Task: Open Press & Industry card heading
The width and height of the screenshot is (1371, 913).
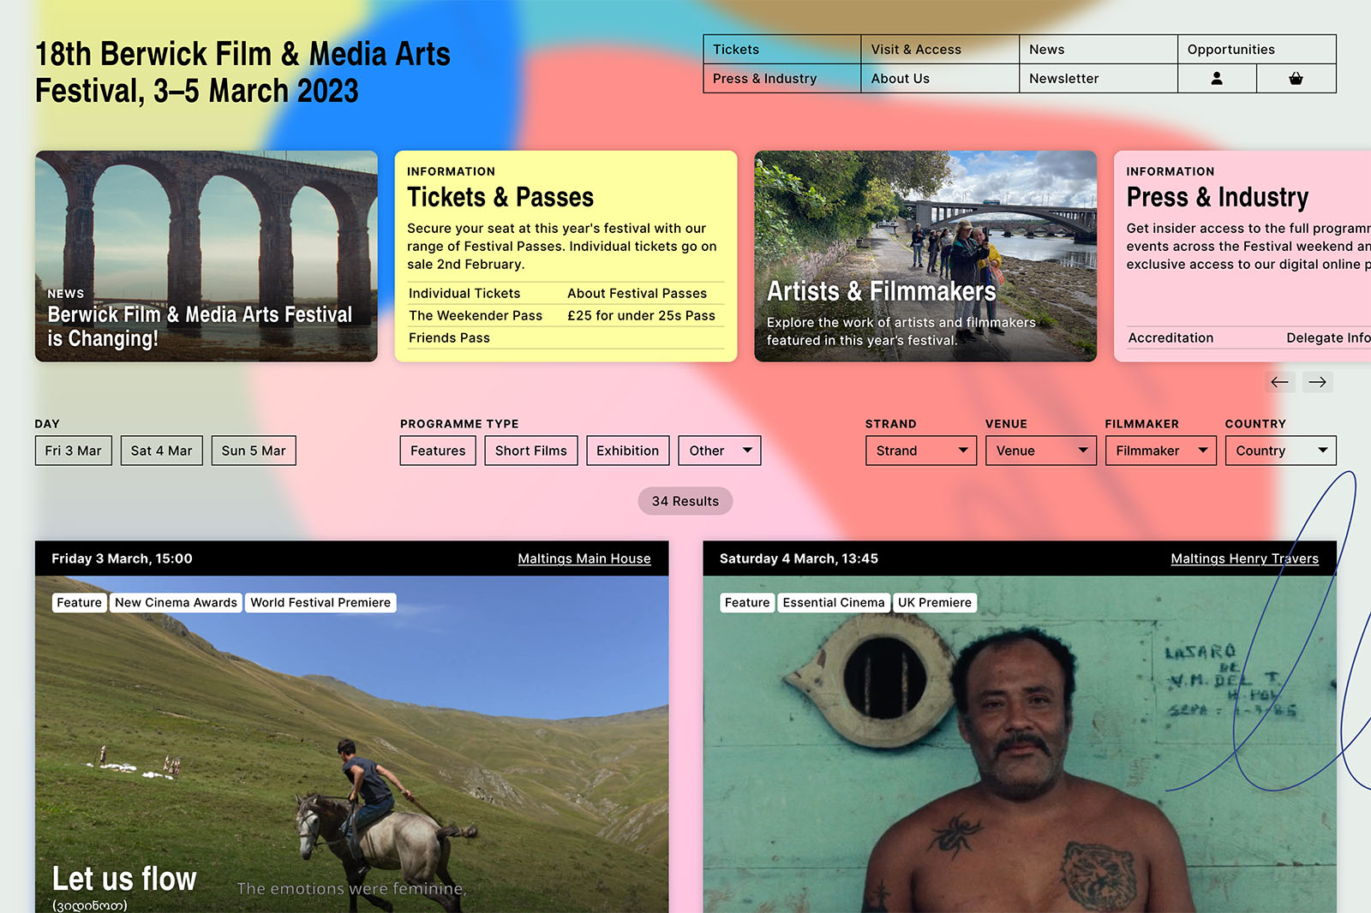Action: click(1218, 197)
